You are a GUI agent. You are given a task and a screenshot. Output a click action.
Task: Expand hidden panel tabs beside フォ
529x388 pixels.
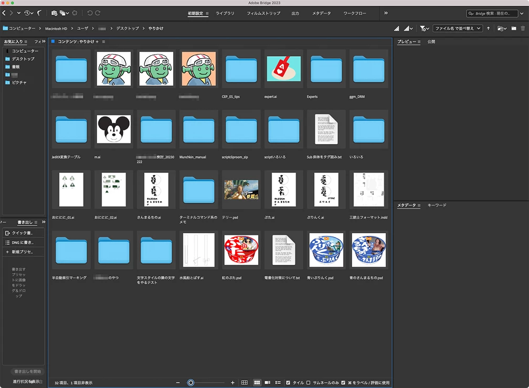pyautogui.click(x=44, y=41)
